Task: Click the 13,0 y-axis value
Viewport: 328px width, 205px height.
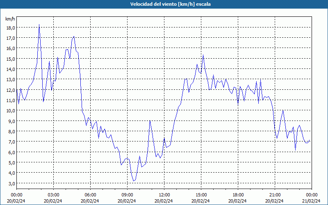Action: tap(10, 80)
